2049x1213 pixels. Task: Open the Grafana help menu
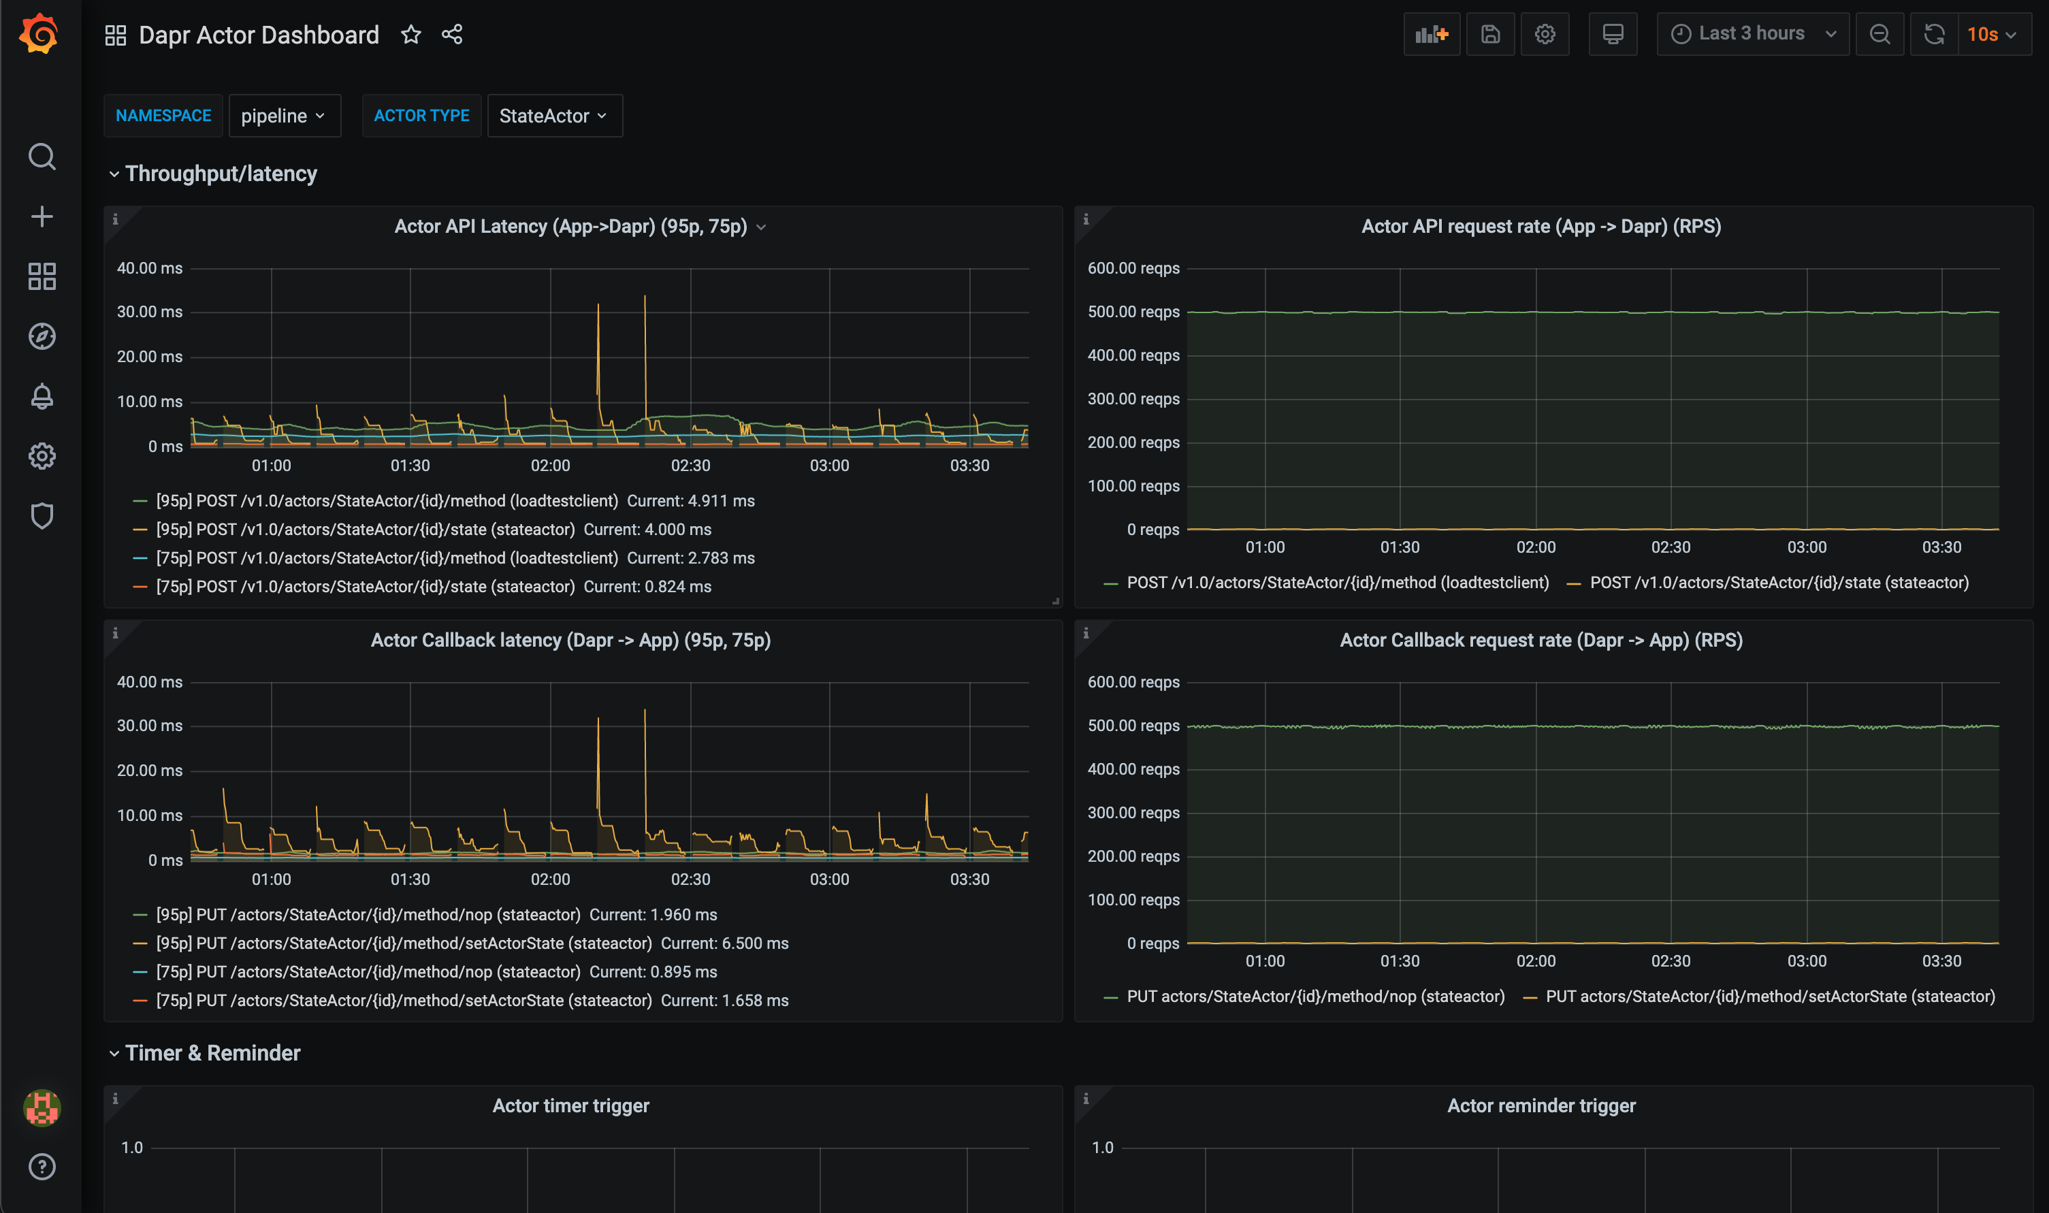[x=41, y=1167]
